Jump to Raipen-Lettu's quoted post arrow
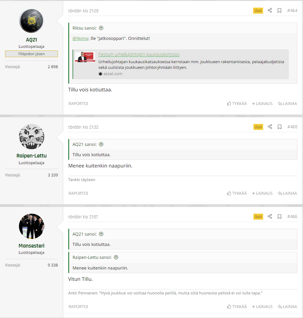Image resolution: width=303 pixels, height=318 pixels. 116,258
